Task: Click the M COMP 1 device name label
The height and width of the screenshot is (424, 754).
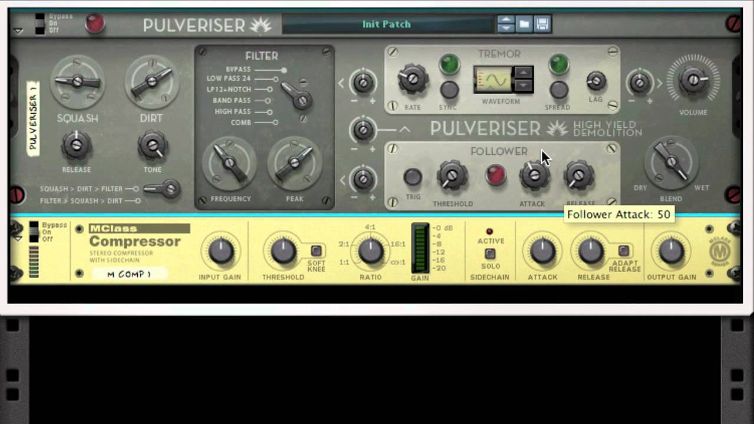Action: tap(130, 274)
